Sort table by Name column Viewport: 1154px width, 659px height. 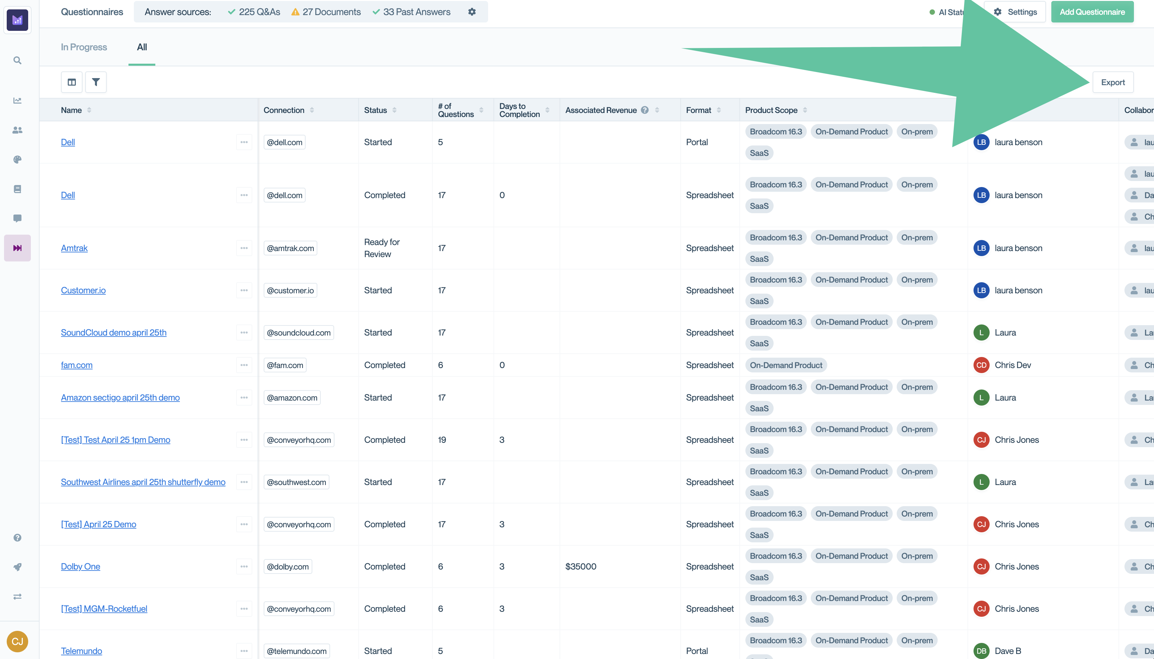(x=89, y=110)
